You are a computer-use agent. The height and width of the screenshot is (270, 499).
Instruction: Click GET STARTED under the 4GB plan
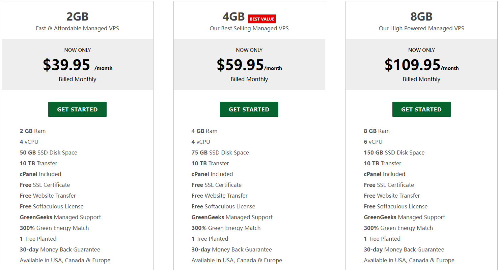pyautogui.click(x=249, y=109)
